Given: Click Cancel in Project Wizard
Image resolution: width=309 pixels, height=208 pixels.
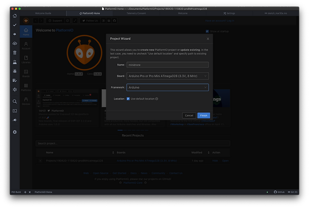Looking at the screenshot, I should 189,116.
